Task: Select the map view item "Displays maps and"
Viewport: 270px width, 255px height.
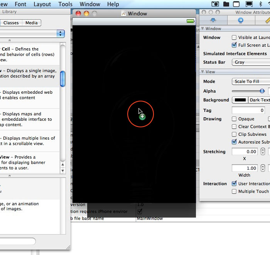Action: click(30, 119)
